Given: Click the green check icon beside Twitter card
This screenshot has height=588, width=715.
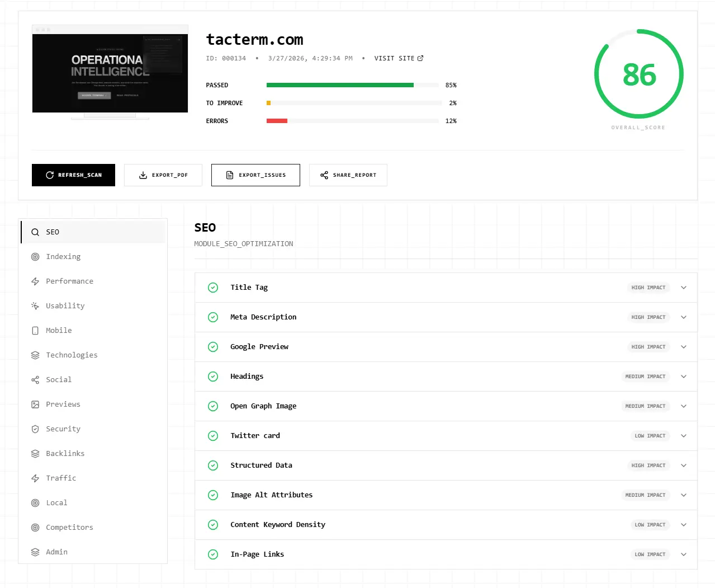Looking at the screenshot, I should (213, 436).
